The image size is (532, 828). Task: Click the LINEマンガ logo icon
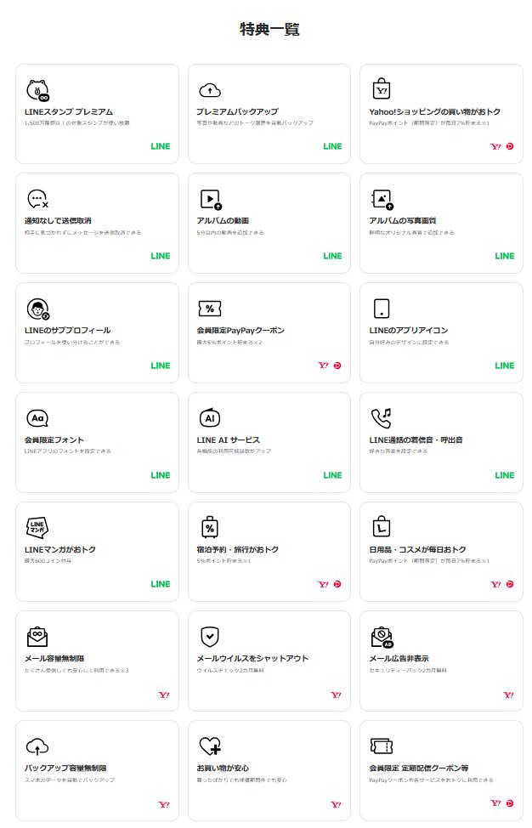coord(37,527)
